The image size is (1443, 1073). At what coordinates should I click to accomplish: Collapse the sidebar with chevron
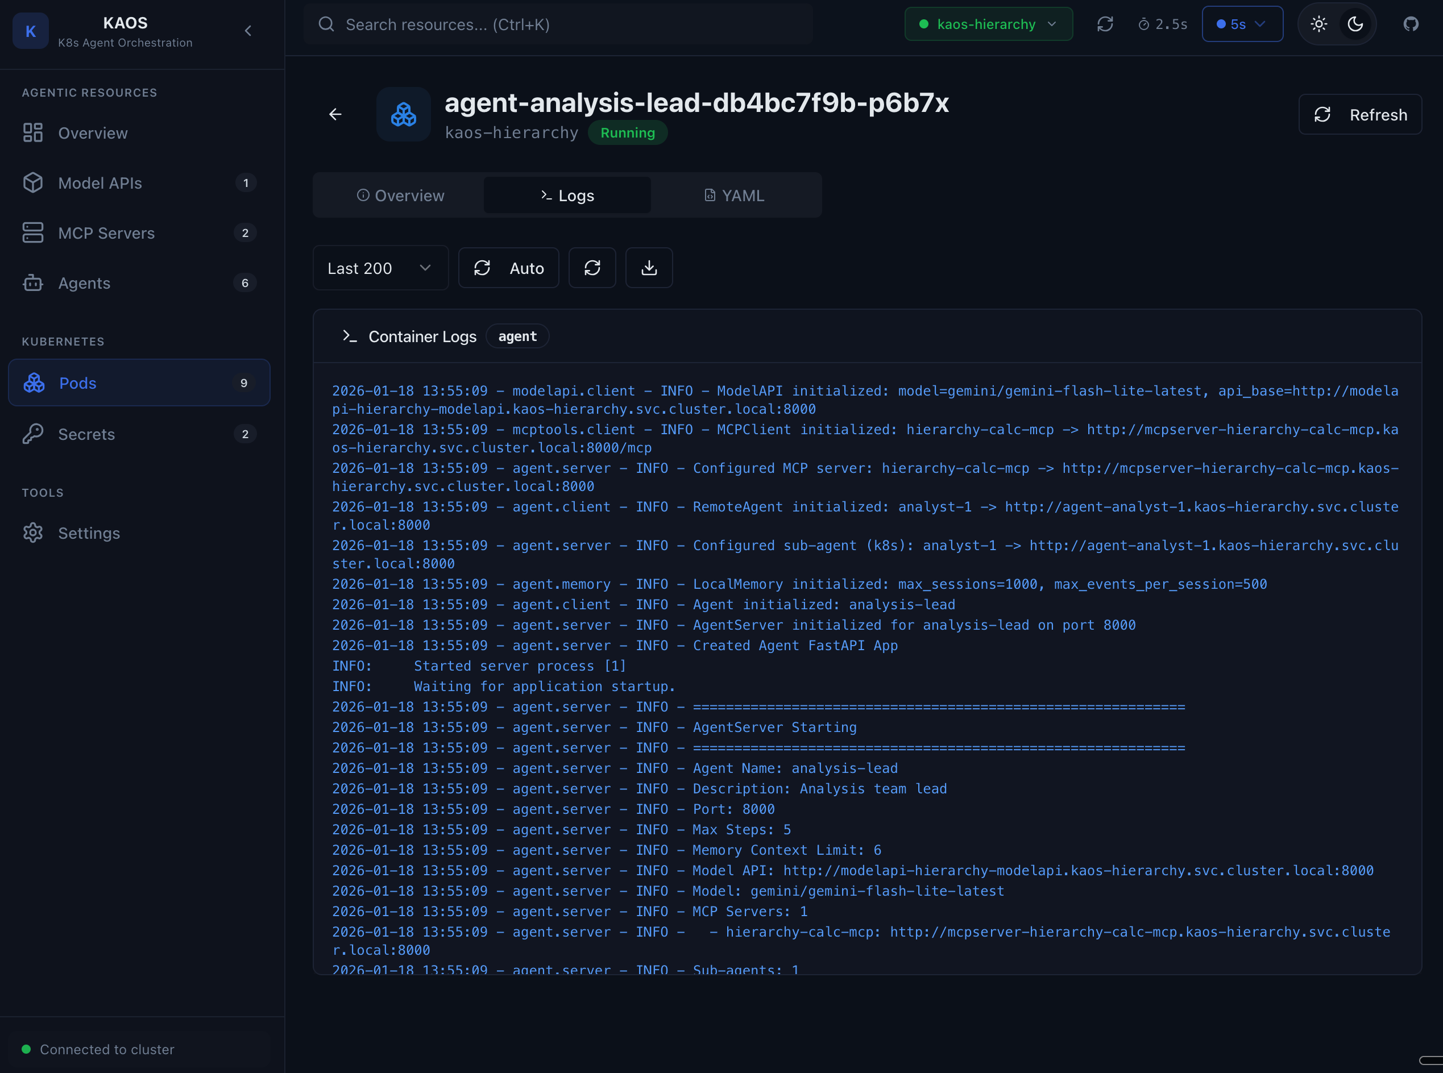click(247, 31)
